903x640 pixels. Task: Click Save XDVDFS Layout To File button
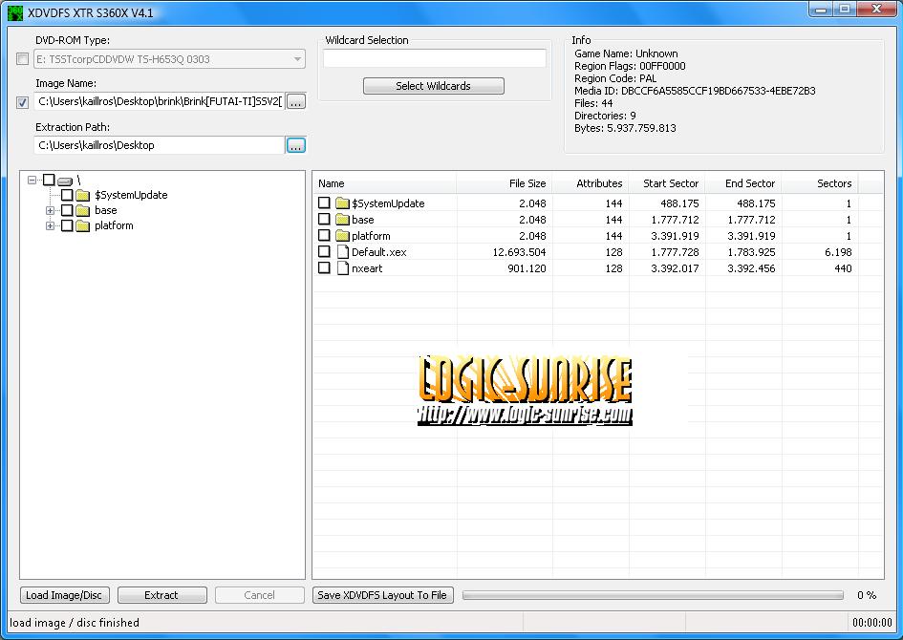pos(383,595)
